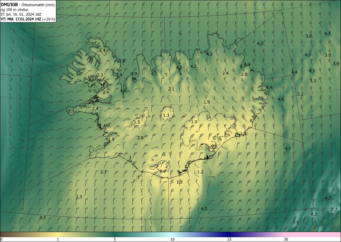
Task: Click the colour scale label '10'
Action: pyautogui.click(x=172, y=240)
